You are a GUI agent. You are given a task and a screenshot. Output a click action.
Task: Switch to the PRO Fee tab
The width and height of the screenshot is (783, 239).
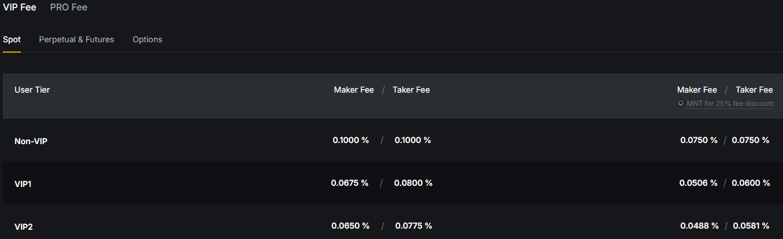[69, 8]
